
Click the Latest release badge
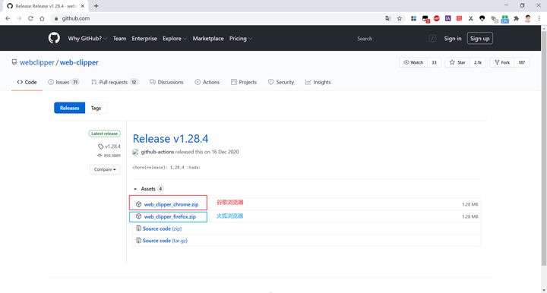[104, 134]
